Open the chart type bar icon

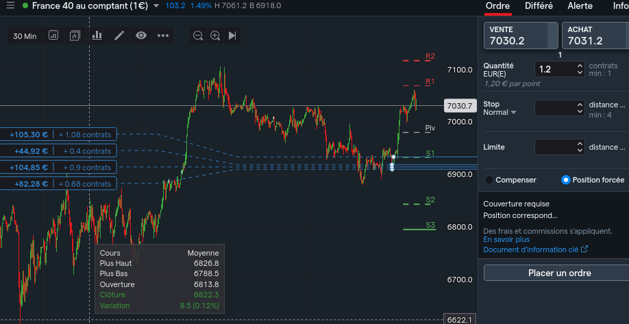(97, 35)
